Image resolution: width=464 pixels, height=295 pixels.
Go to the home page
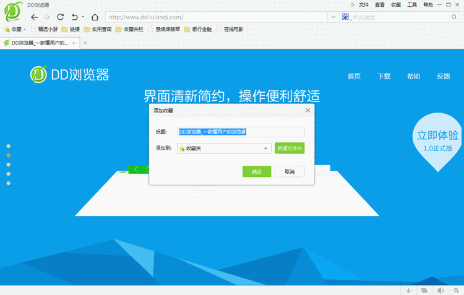[x=95, y=17]
